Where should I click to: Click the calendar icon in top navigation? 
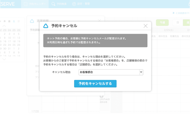point(26,4)
